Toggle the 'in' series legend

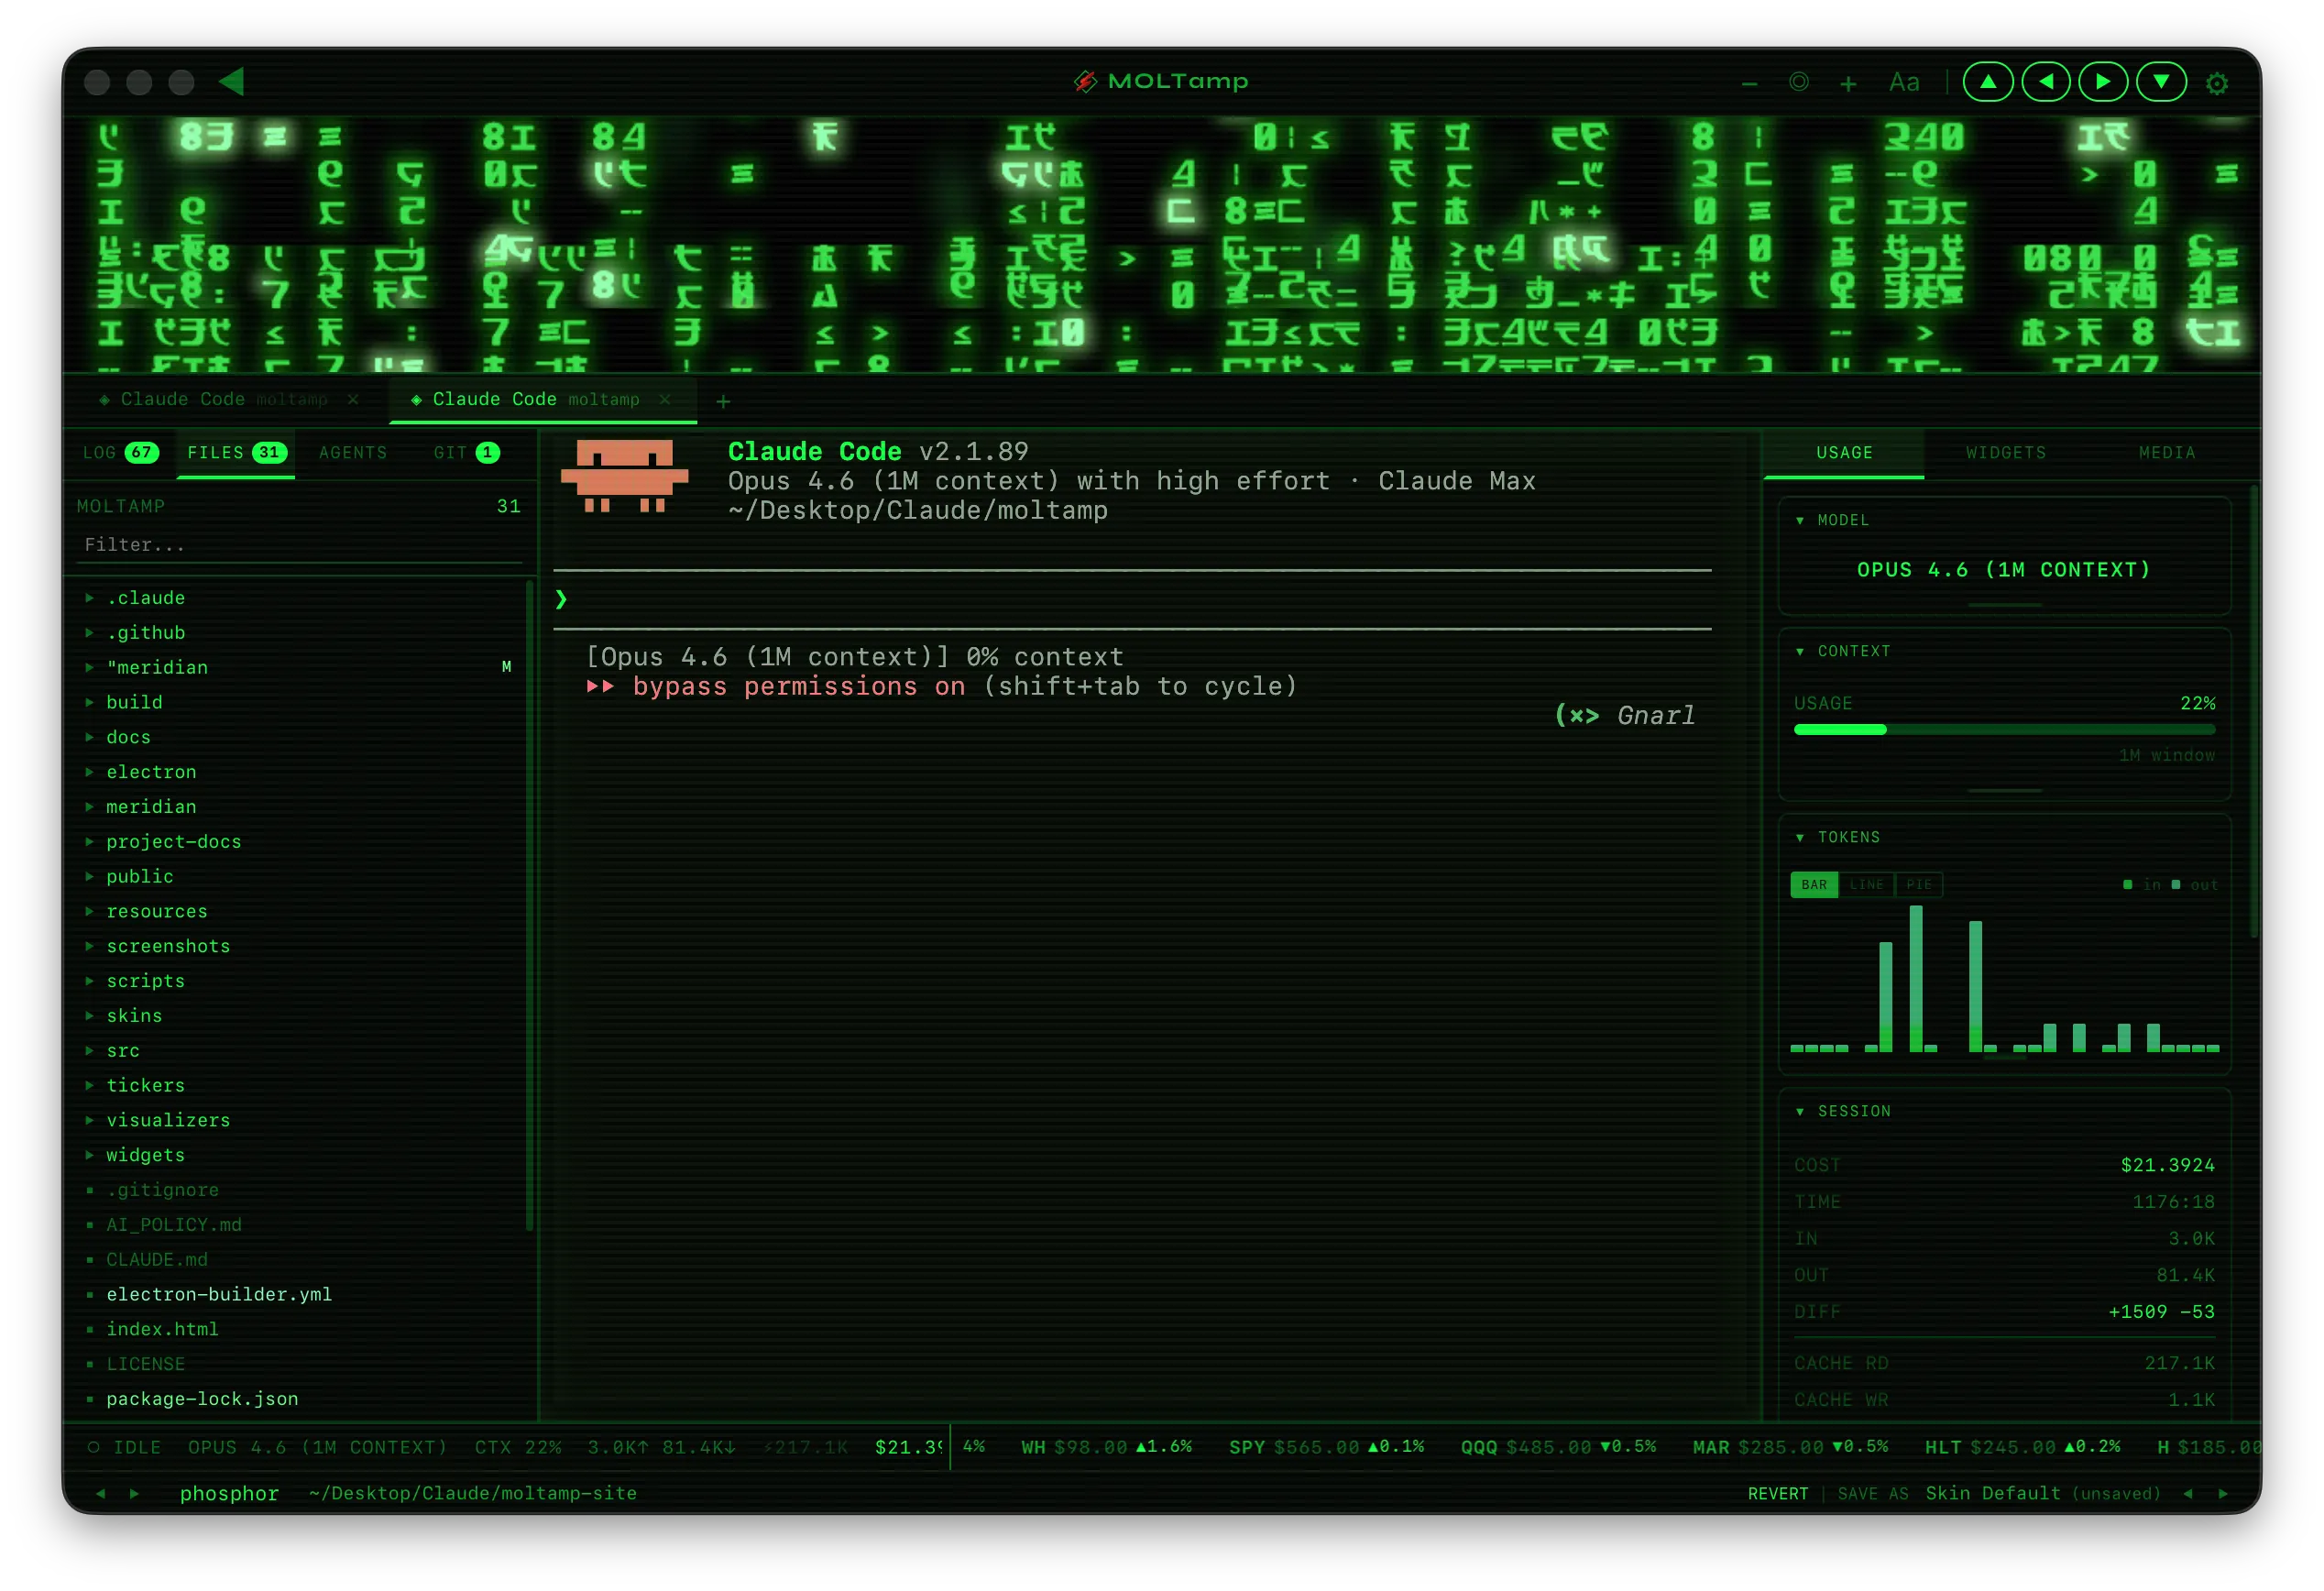point(2142,885)
